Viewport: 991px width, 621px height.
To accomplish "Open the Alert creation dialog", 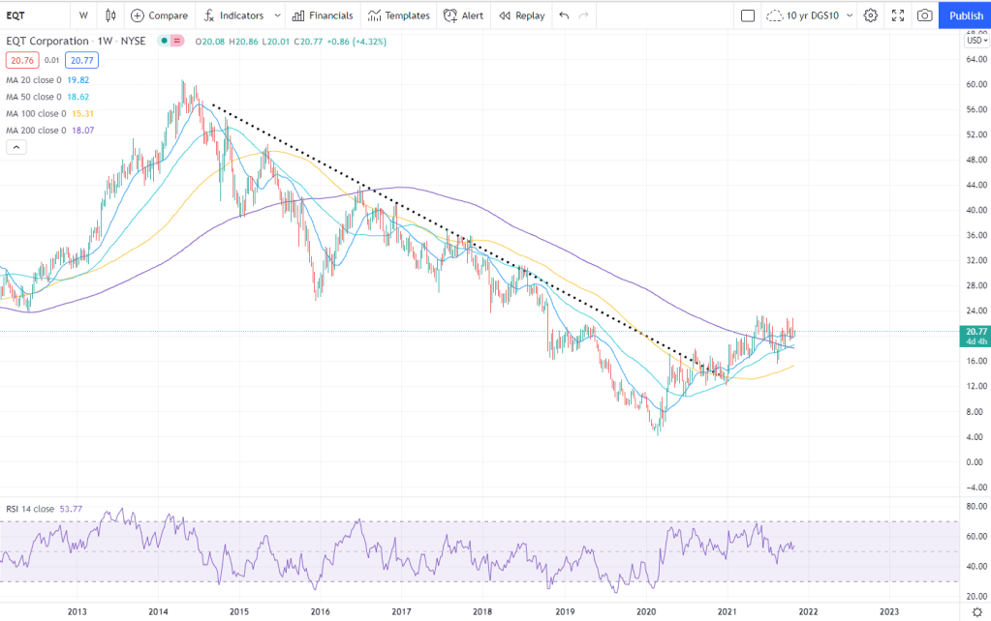I will [463, 15].
